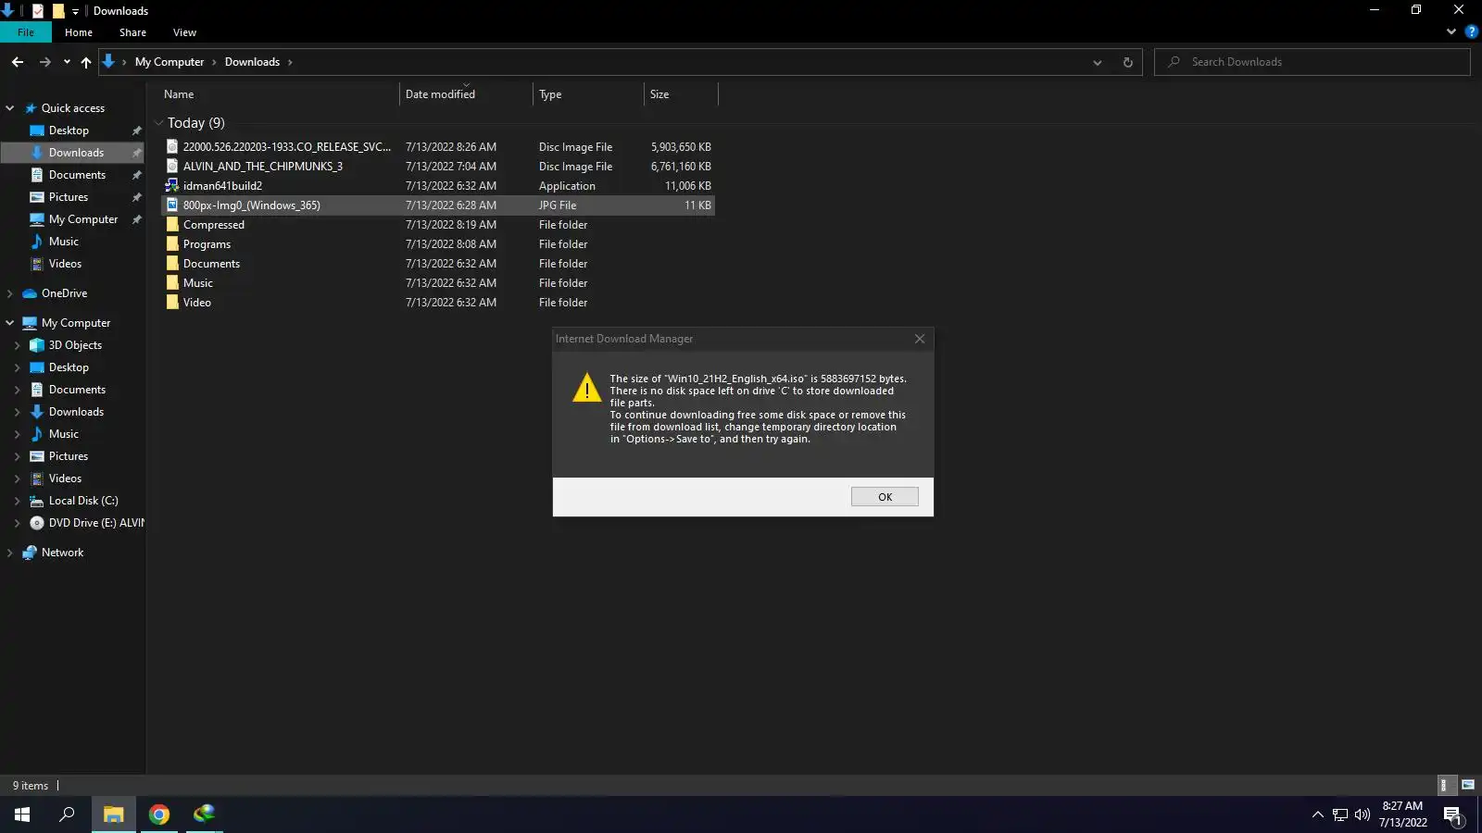Image resolution: width=1482 pixels, height=833 pixels.
Task: Open the address bar history dropdown
Action: [1098, 63]
